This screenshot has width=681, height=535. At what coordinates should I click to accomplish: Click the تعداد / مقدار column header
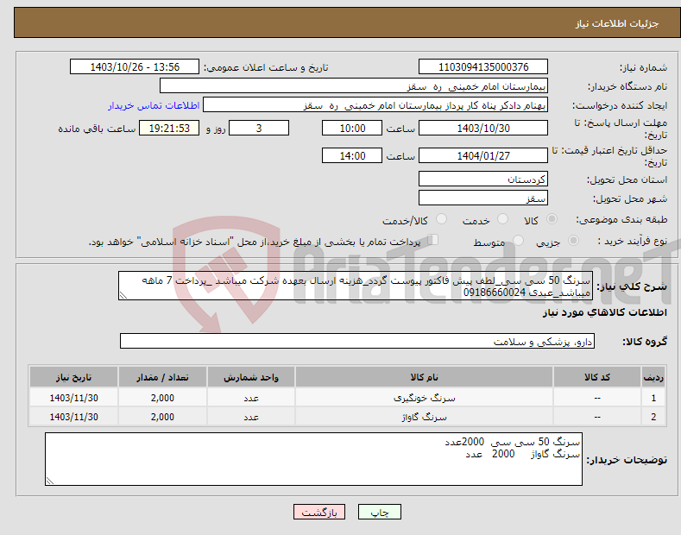coord(162,377)
